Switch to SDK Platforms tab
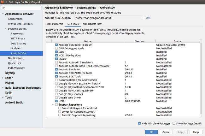The width and height of the screenshot is (205, 136). click(x=55, y=24)
